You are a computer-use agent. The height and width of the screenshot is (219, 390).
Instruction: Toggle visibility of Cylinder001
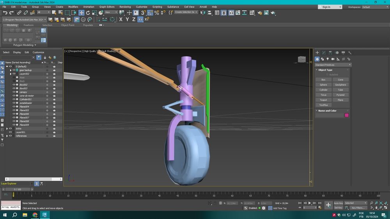click(x=14, y=99)
